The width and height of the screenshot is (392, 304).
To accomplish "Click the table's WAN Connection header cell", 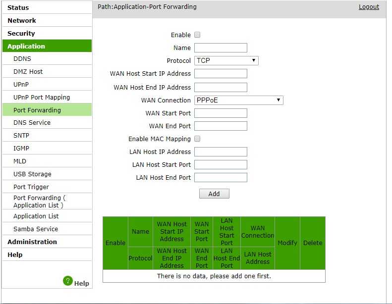I will point(258,232).
